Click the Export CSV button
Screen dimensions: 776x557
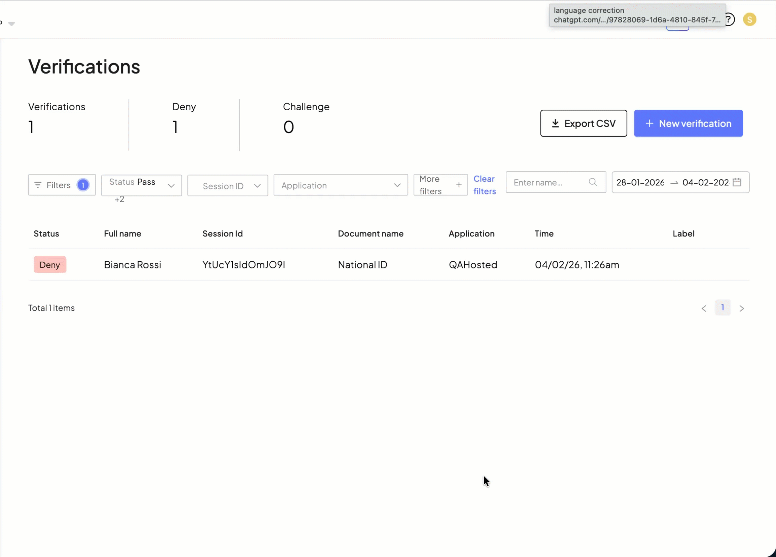coord(584,123)
